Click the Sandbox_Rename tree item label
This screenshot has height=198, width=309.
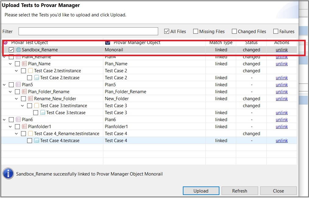(40, 50)
